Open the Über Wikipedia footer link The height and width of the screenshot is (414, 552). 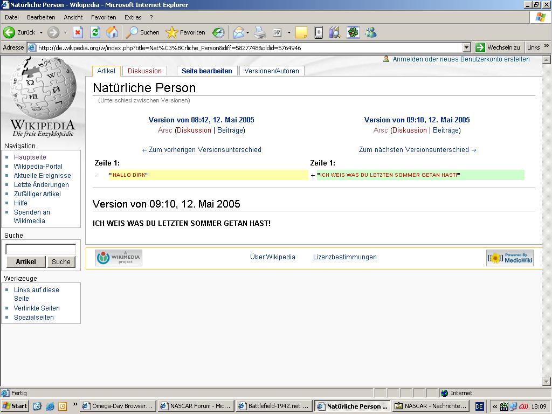click(272, 257)
